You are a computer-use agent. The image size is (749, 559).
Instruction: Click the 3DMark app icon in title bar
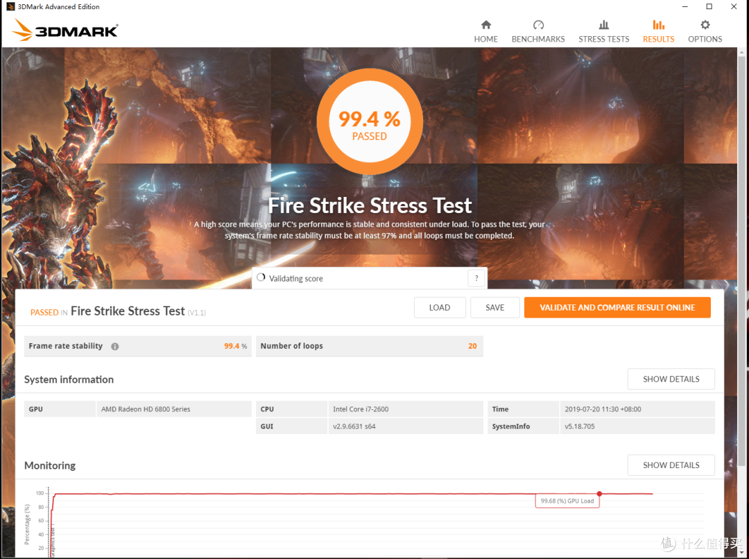pyautogui.click(x=10, y=7)
